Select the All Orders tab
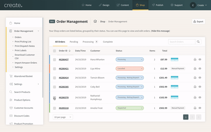This screenshot has width=211, height=132. click(60, 42)
